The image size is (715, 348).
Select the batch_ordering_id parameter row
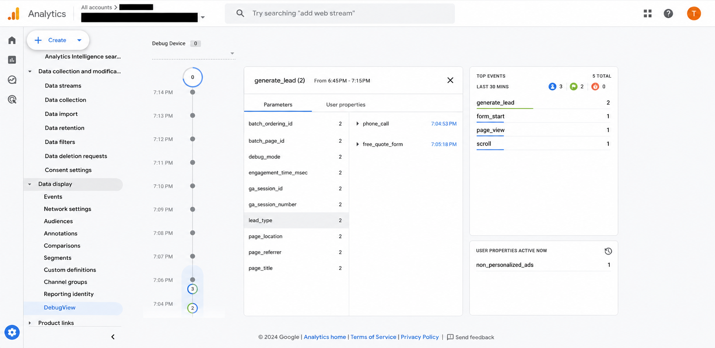point(296,124)
